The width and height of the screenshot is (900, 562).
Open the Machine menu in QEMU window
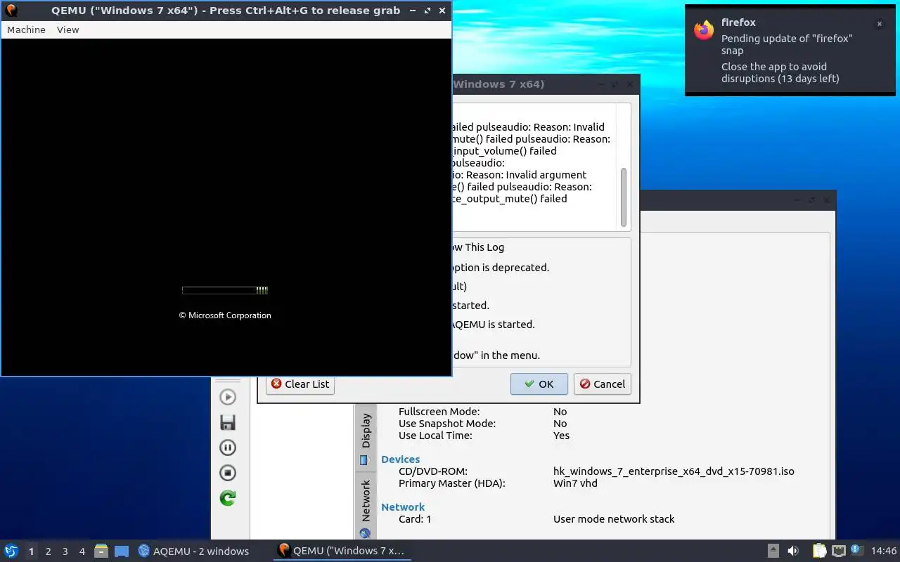(26, 30)
